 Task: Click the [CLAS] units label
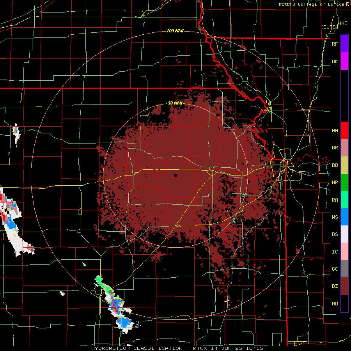pyautogui.click(x=330, y=27)
